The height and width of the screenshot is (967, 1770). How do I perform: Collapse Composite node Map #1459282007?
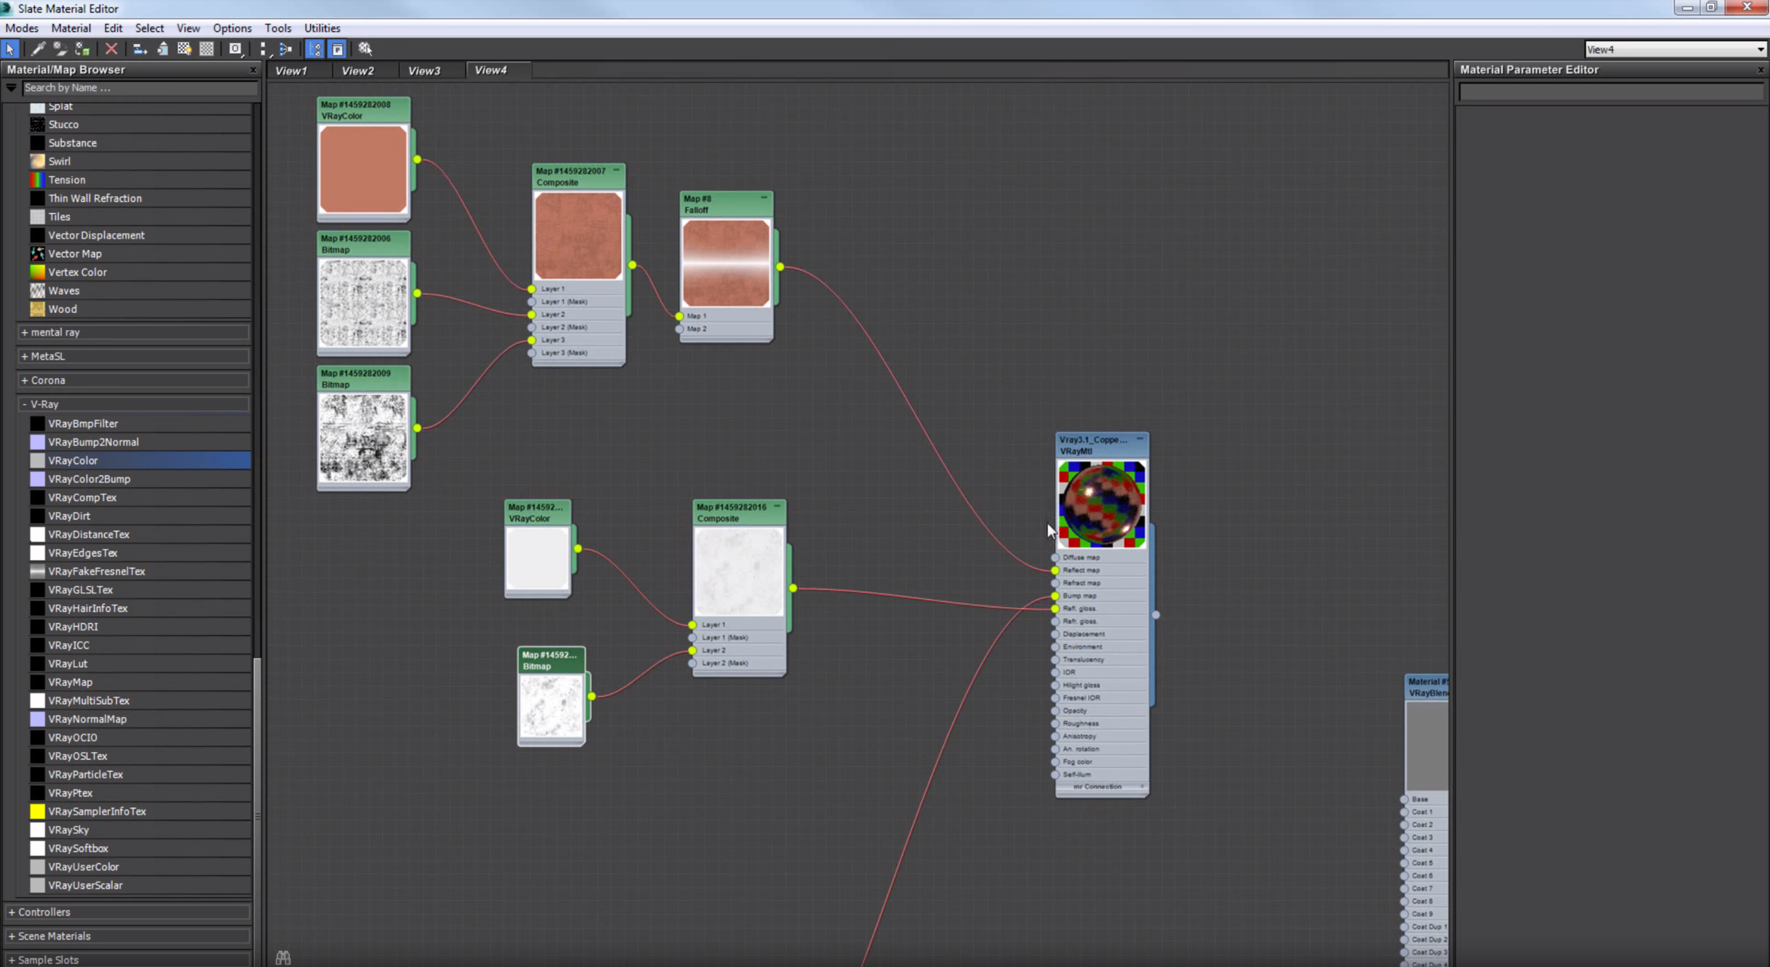[616, 171]
